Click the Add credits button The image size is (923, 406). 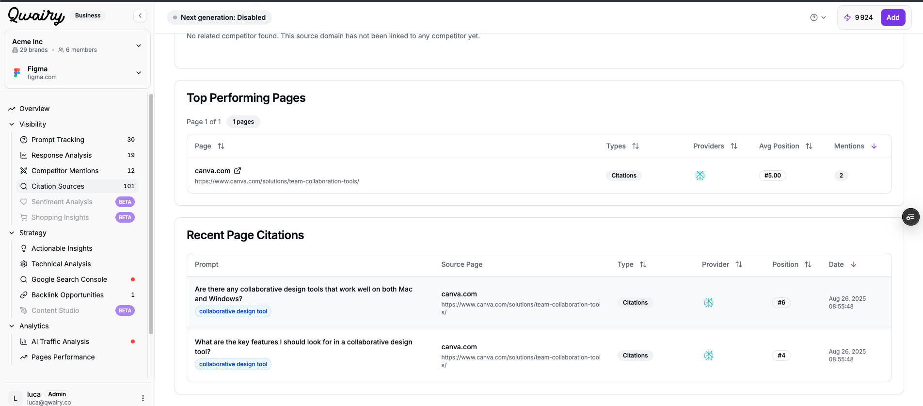click(893, 17)
